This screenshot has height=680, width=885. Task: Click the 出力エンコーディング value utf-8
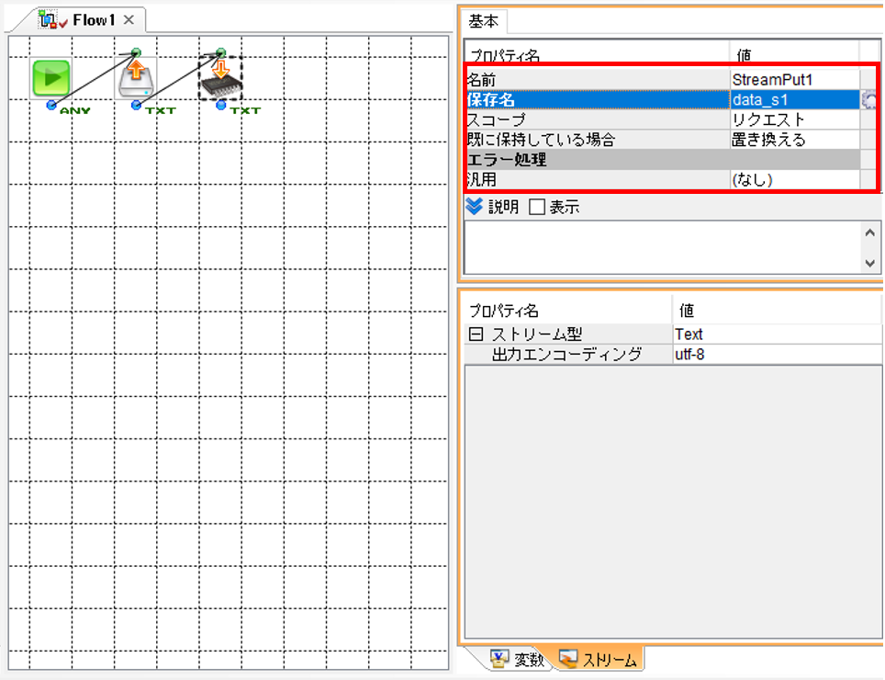tap(777, 355)
